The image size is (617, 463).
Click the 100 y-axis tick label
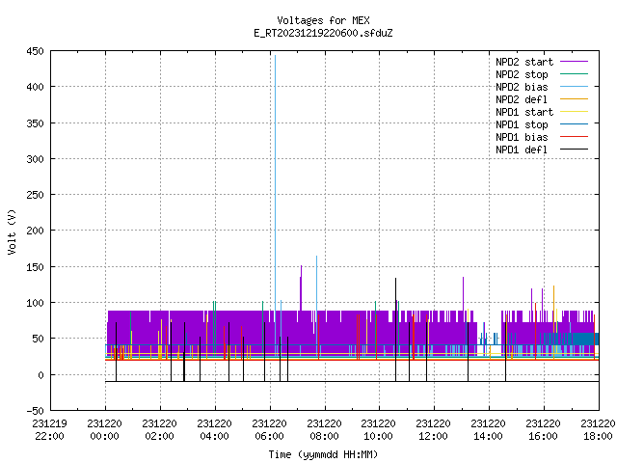(35, 303)
